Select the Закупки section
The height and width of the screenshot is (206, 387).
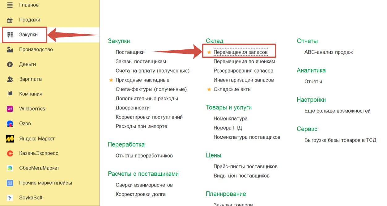pyautogui.click(x=28, y=35)
